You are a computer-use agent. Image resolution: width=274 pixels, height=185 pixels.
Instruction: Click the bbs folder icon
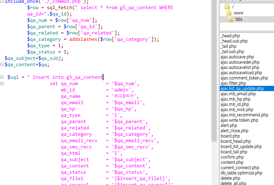click(231, 19)
